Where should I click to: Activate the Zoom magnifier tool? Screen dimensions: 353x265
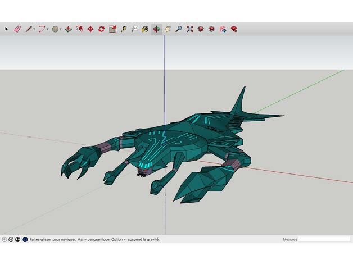[x=179, y=29]
